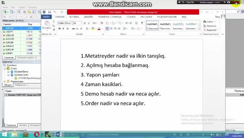Click the Cut scissors icon

pyautogui.click(x=54, y=22)
